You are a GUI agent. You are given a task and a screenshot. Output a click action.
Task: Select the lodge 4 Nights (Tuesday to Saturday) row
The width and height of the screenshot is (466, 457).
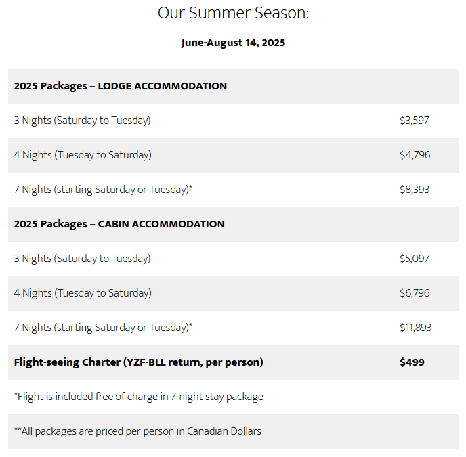click(x=83, y=155)
